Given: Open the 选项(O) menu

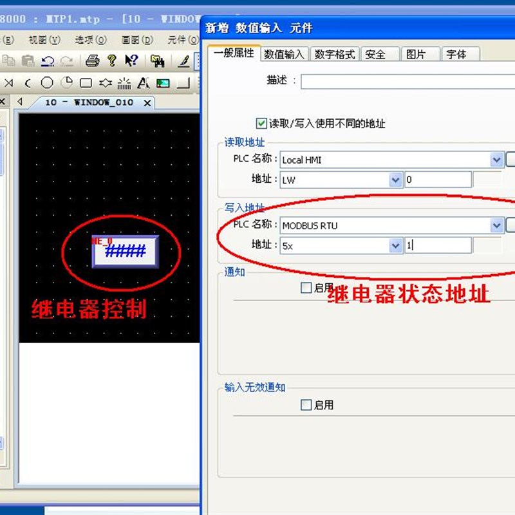Looking at the screenshot, I should 91,40.
